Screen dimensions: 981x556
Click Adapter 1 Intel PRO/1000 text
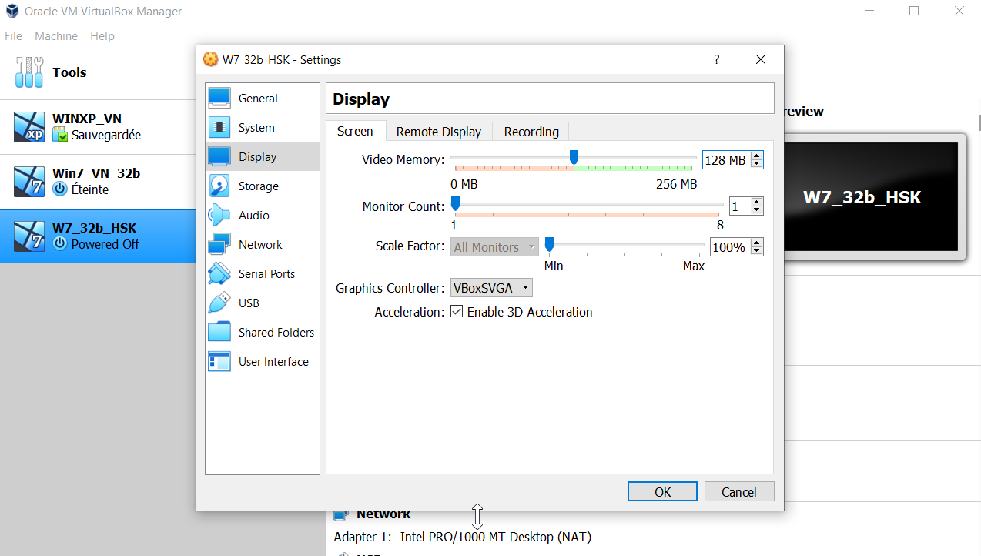click(463, 537)
